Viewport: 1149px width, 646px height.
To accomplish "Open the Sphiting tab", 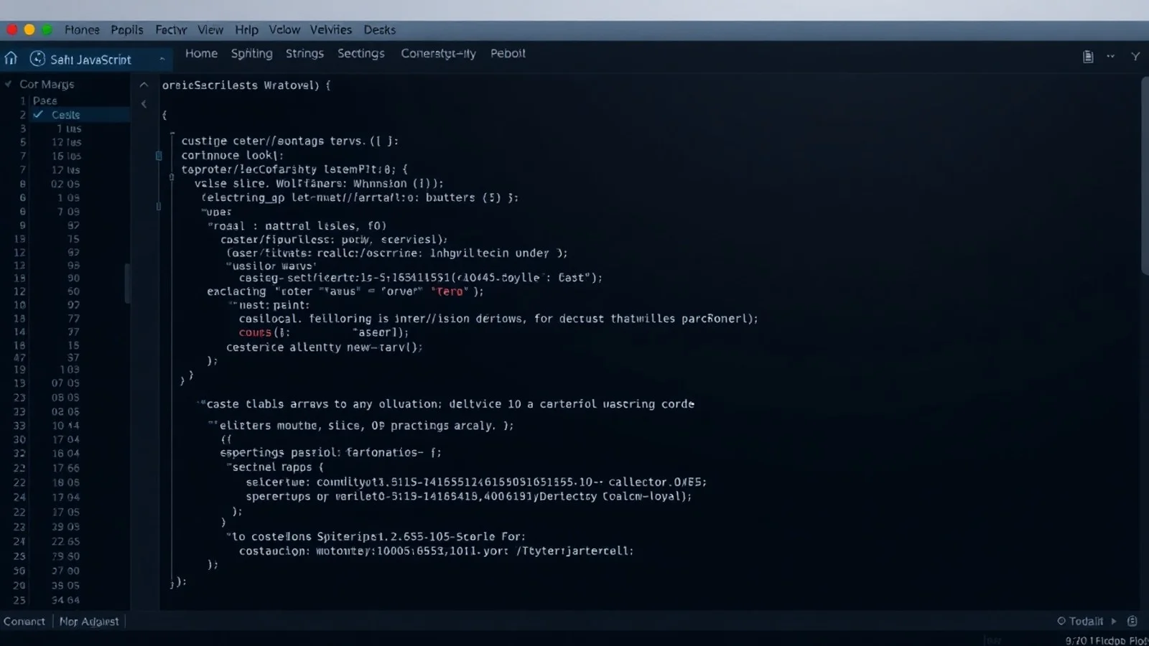I will (251, 54).
